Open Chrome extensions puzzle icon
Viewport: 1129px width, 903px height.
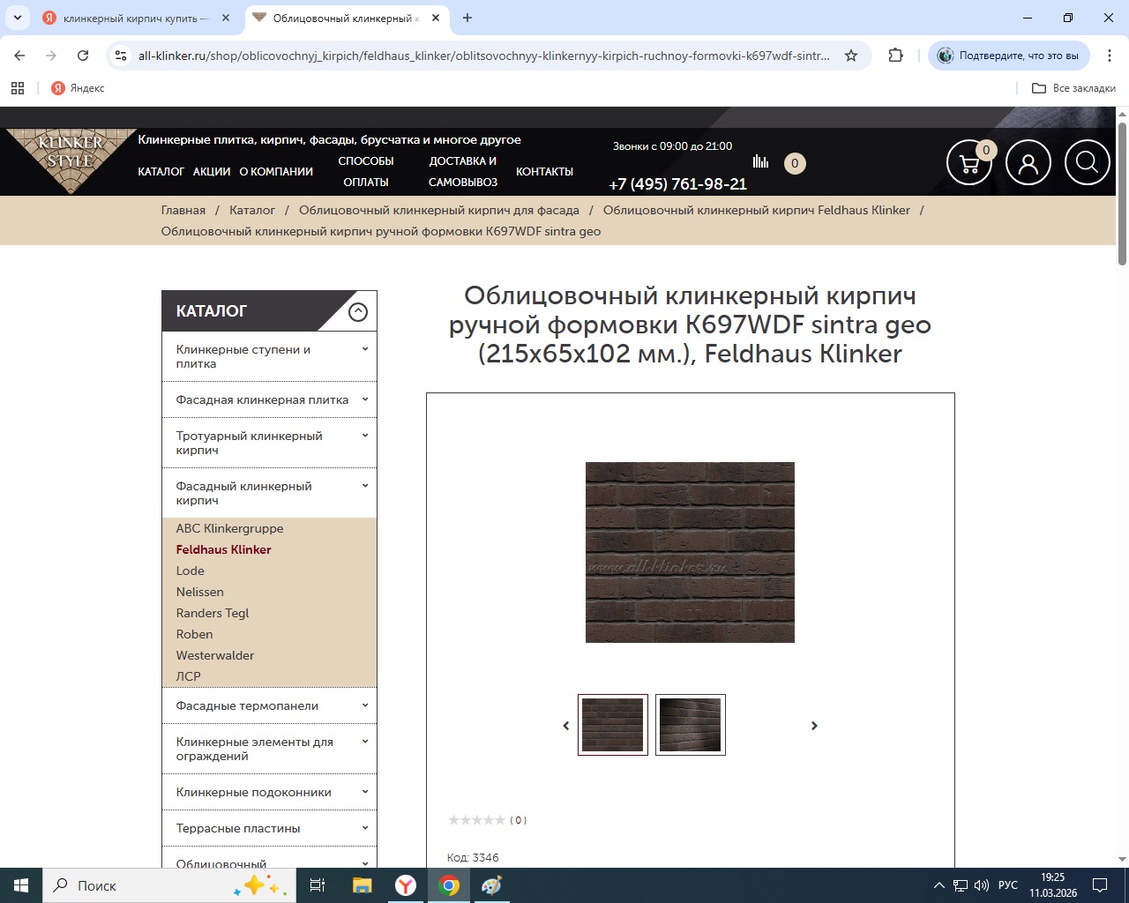[x=896, y=56]
